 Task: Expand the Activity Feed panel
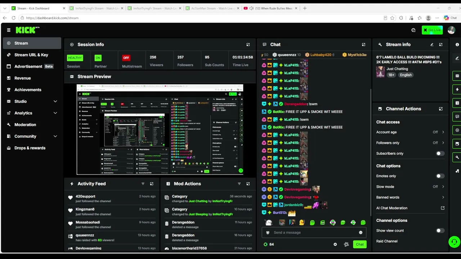pyautogui.click(x=152, y=184)
